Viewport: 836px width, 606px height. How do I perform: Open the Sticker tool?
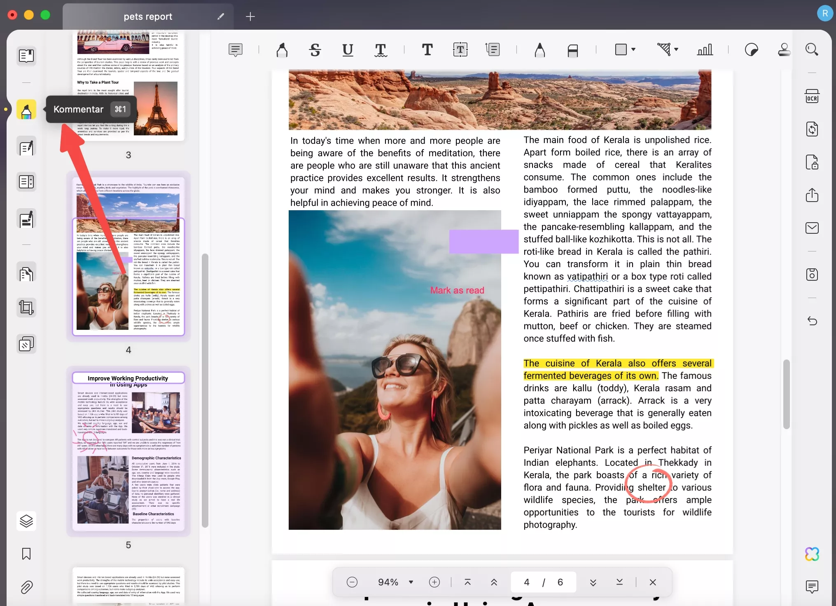[752, 50]
